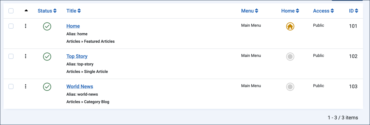This screenshot has height=125, width=370.
Task: Sort items by Menu column header
Action: tap(250, 11)
